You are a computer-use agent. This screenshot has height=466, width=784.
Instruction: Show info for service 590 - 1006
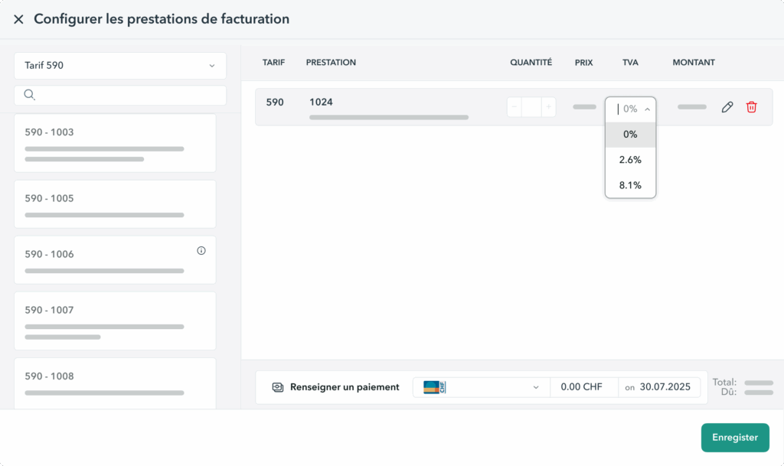[x=201, y=251]
